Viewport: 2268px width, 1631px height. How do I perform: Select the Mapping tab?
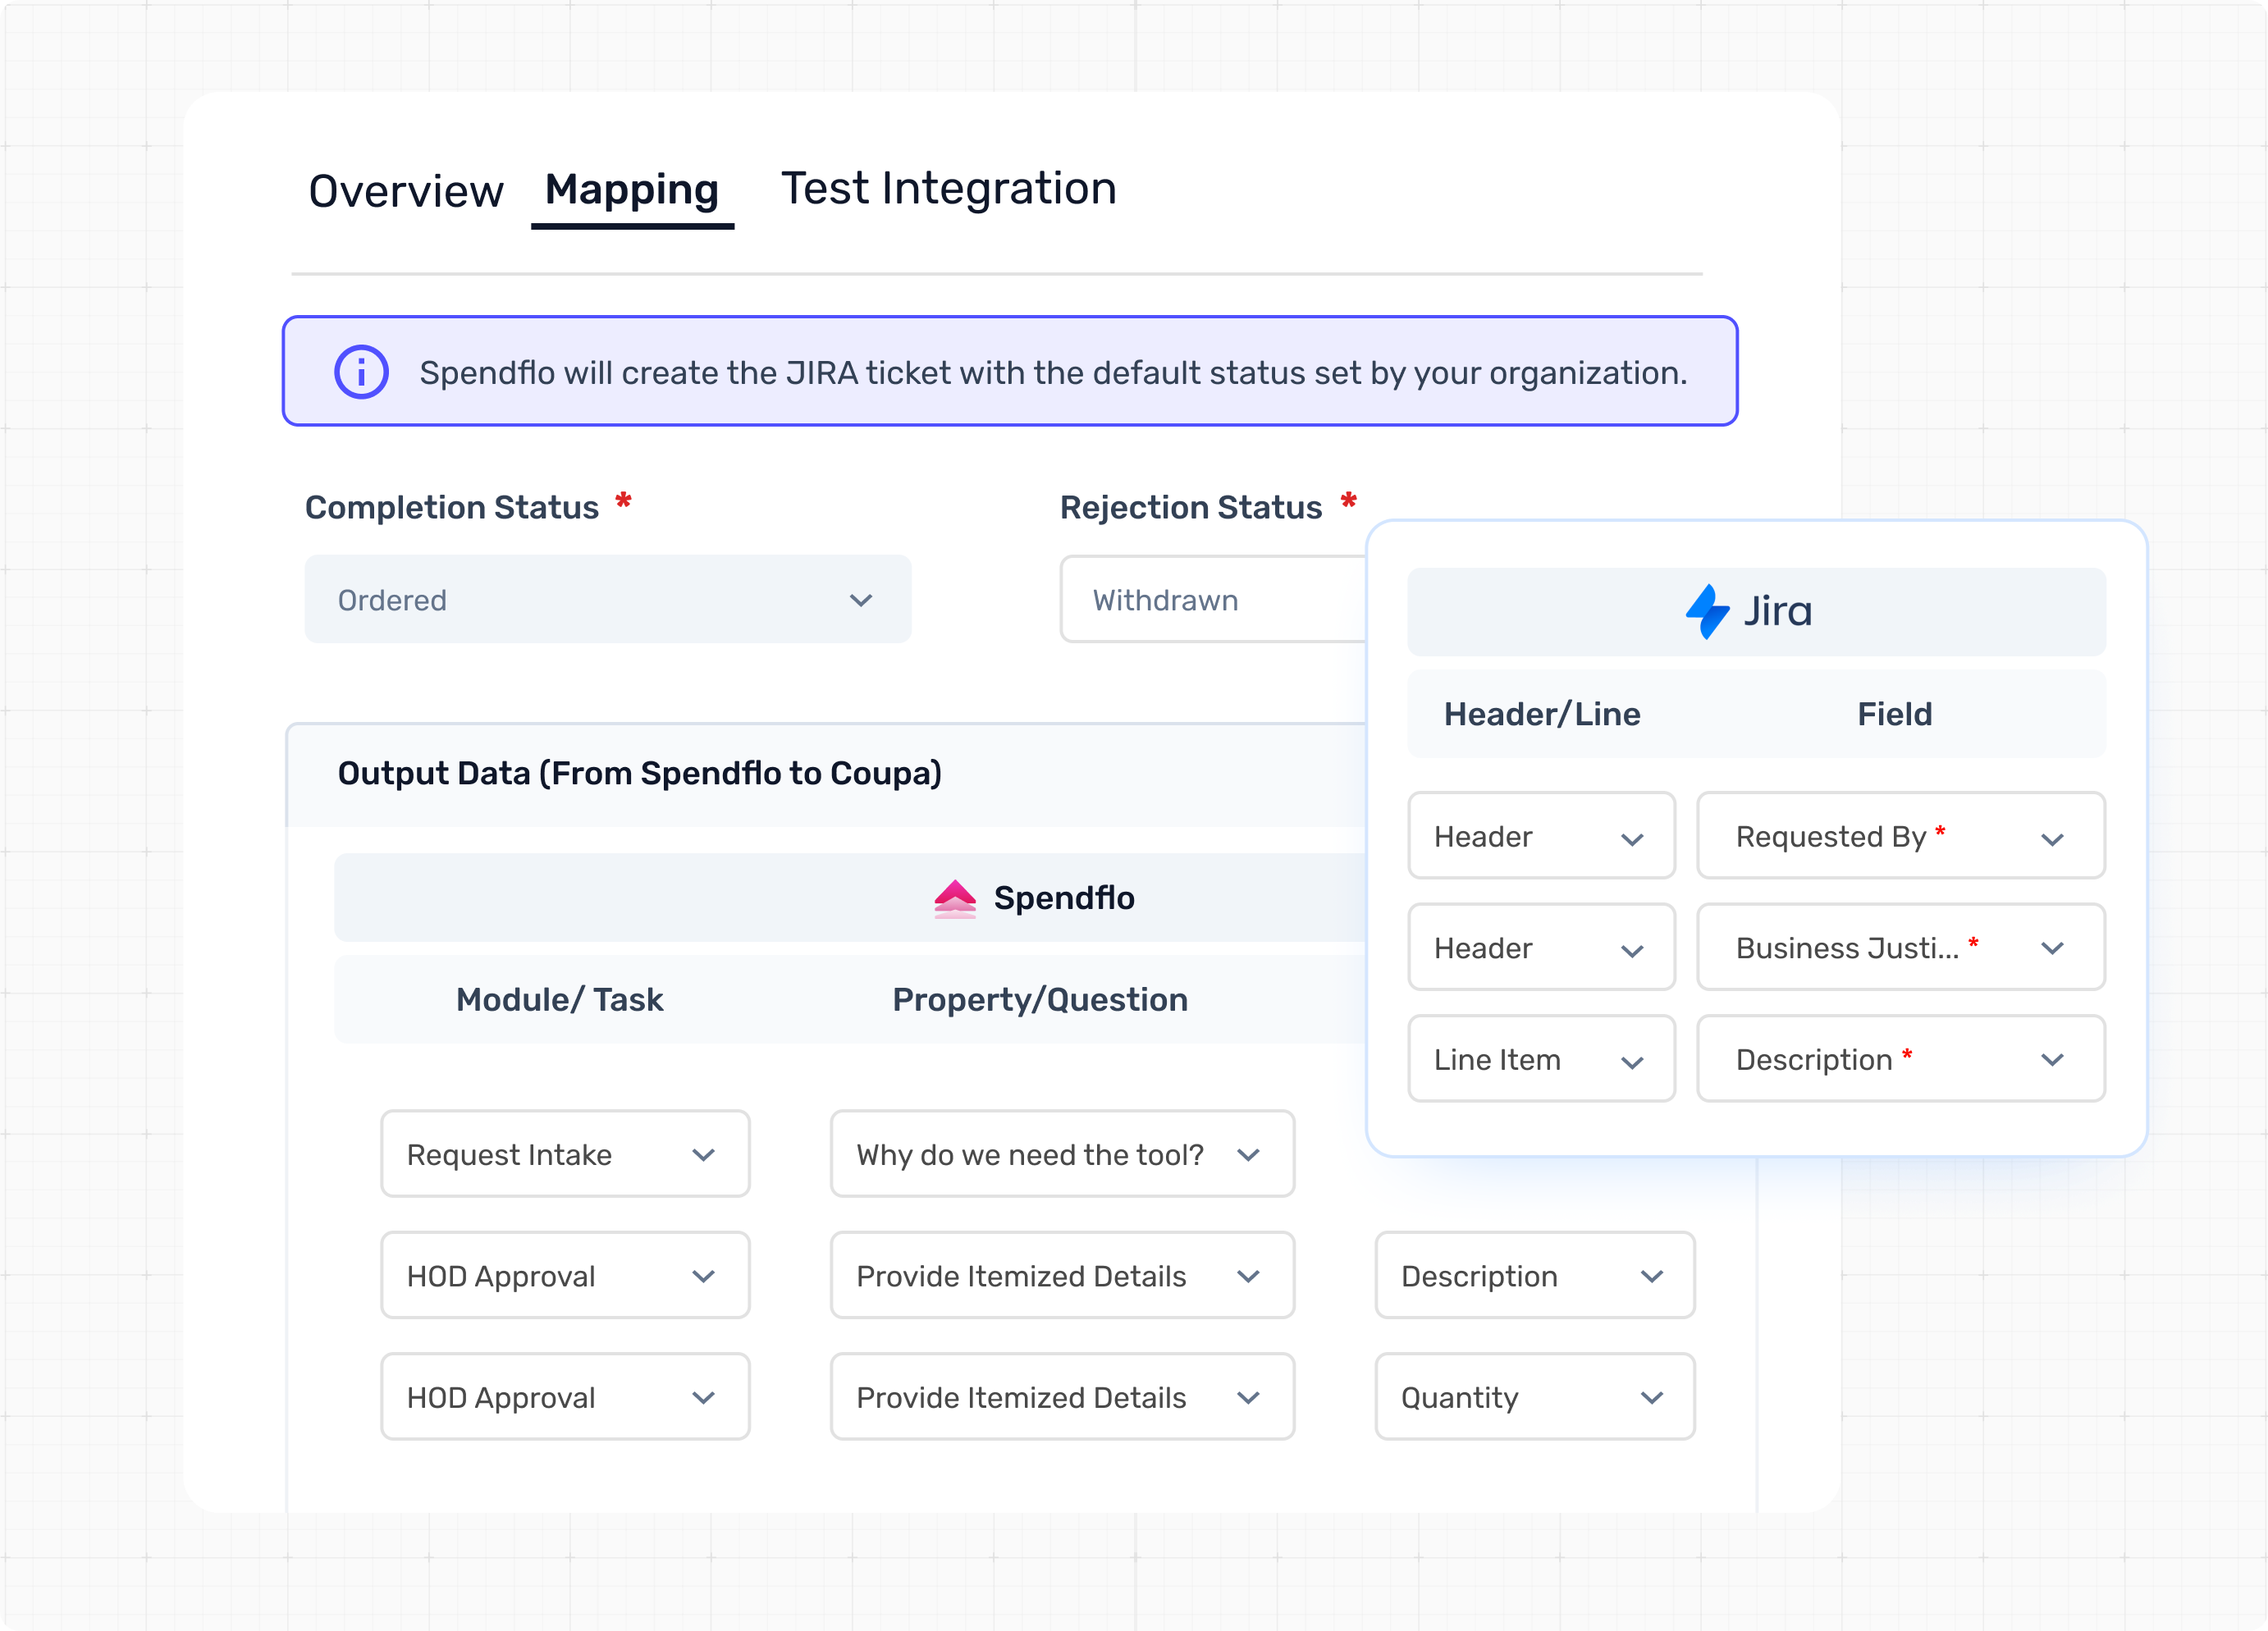pyautogui.click(x=632, y=190)
